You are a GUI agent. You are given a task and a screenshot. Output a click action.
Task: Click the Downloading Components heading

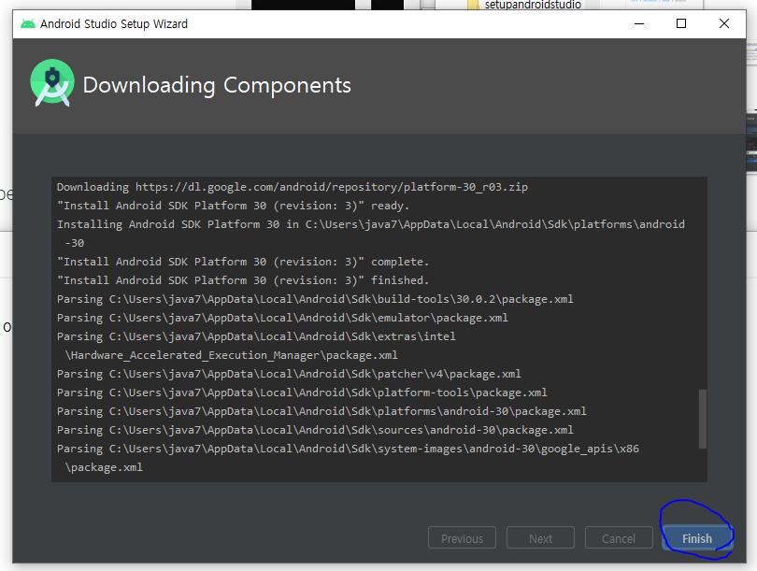217,85
